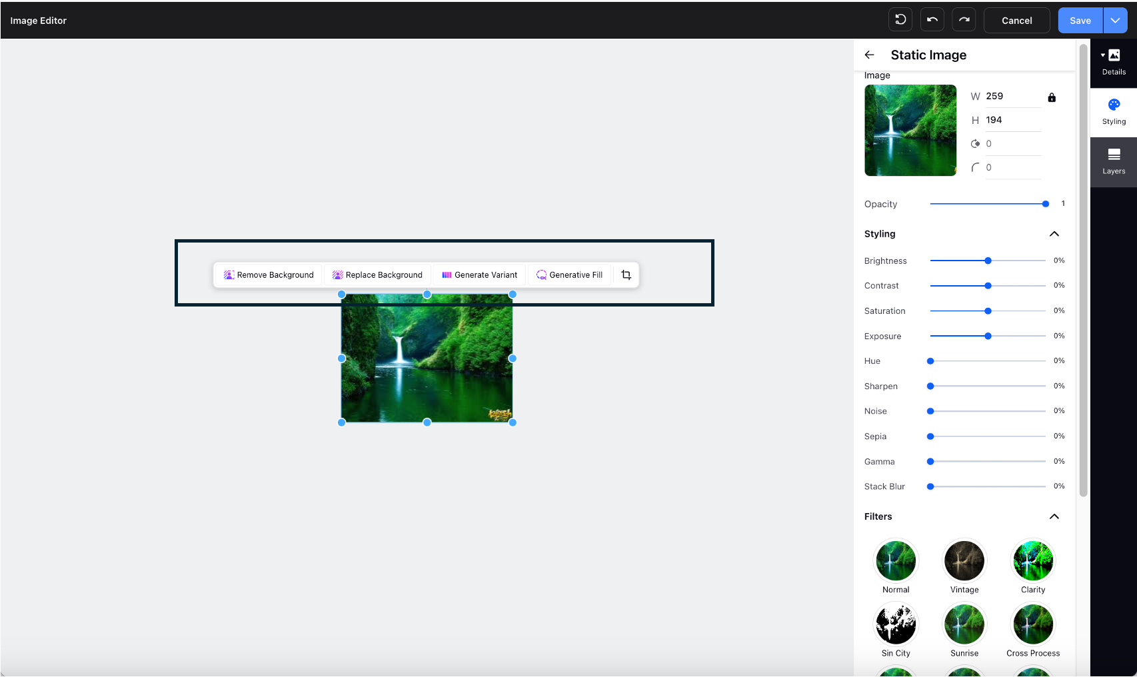This screenshot has width=1137, height=677.
Task: Edit the width value 259
Action: pyautogui.click(x=1013, y=96)
